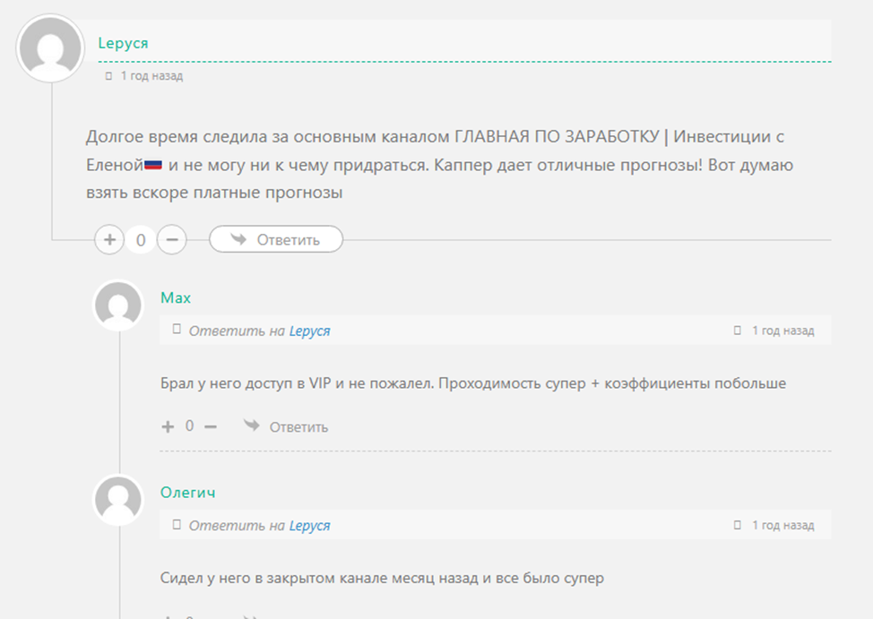The image size is (873, 619).
Task: Follow the Lеруся link in Олегич's reply header
Action: [309, 526]
